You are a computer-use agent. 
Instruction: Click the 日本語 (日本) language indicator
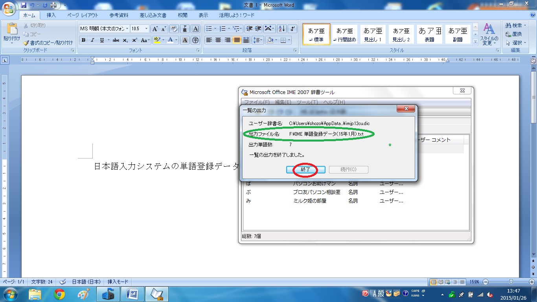(x=86, y=282)
